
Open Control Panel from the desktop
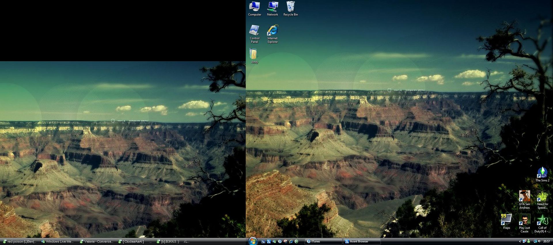coord(255,33)
